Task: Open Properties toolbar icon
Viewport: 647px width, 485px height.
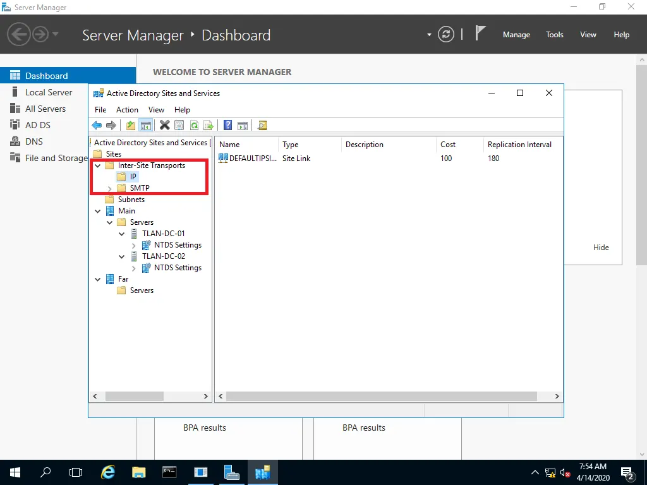Action: pos(179,126)
